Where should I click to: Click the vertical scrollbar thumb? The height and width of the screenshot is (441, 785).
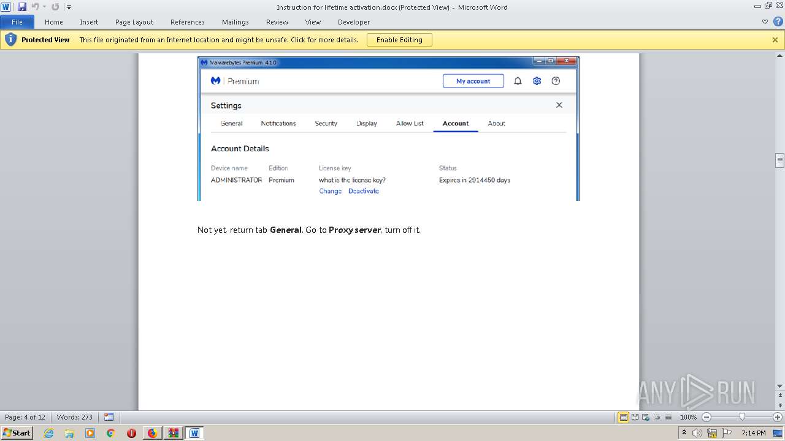779,160
